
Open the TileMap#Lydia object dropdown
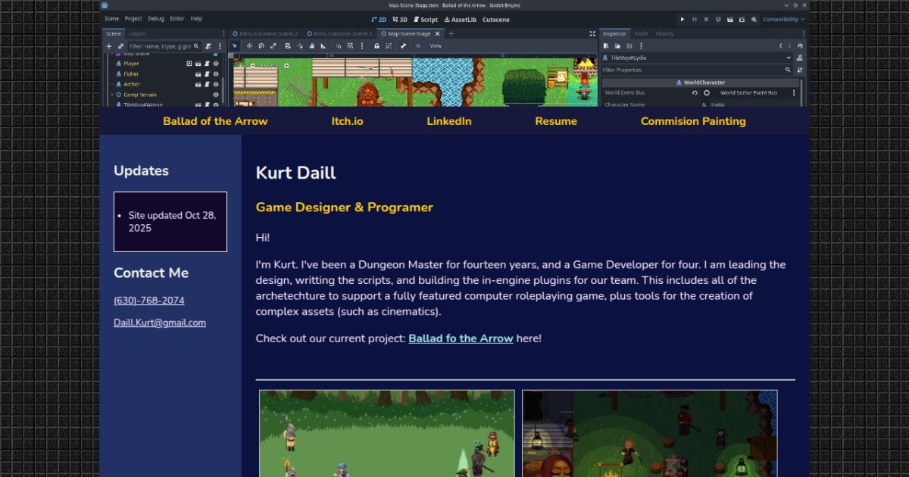pyautogui.click(x=788, y=58)
